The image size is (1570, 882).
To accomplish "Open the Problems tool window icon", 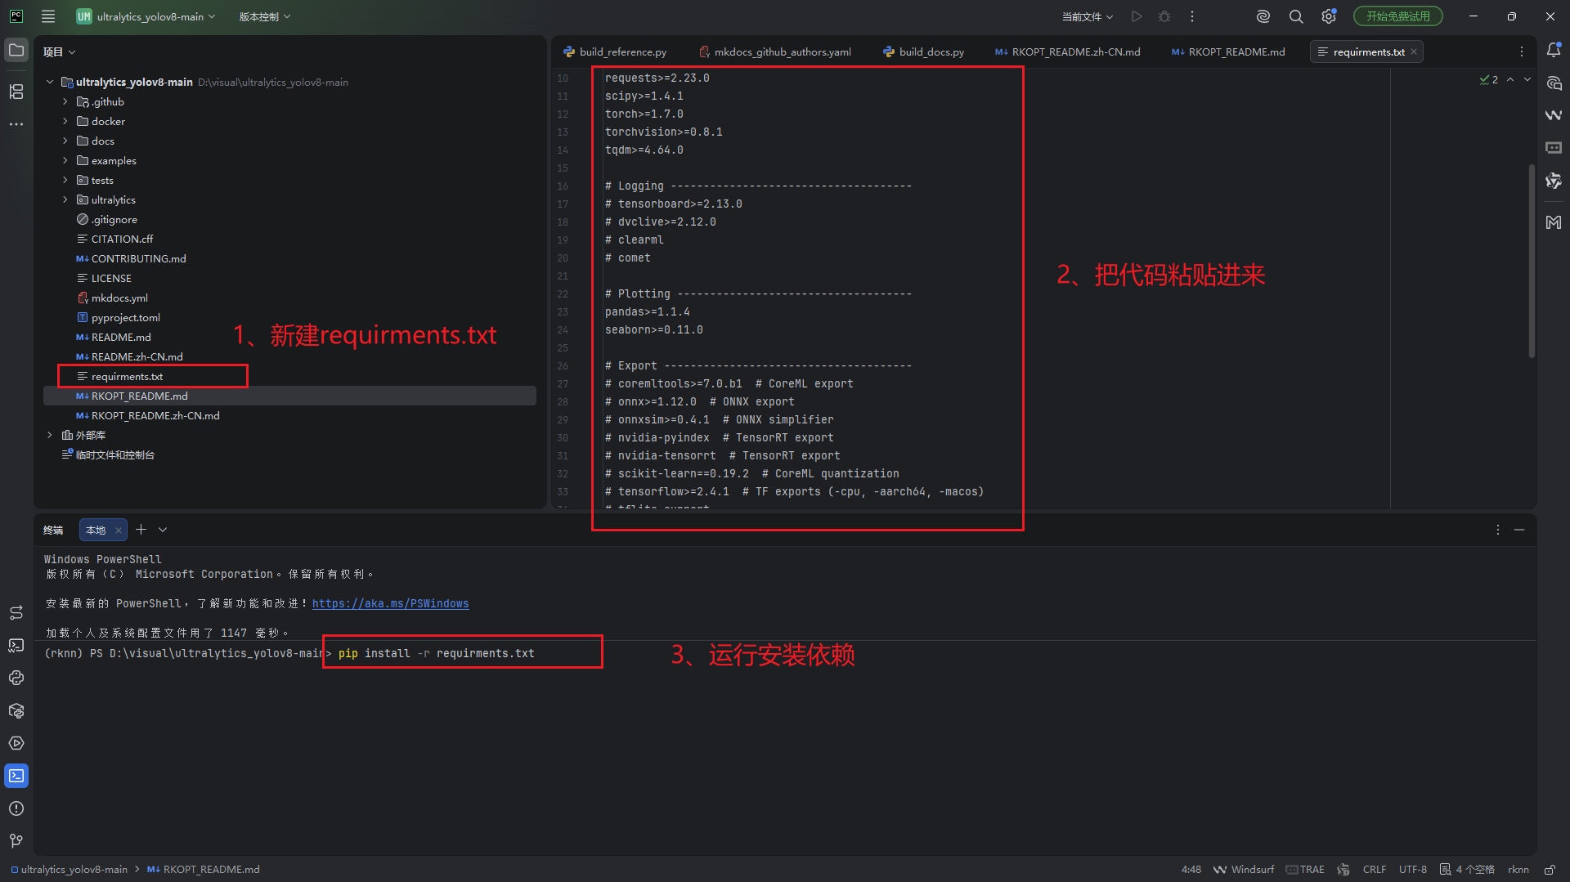I will (x=16, y=808).
